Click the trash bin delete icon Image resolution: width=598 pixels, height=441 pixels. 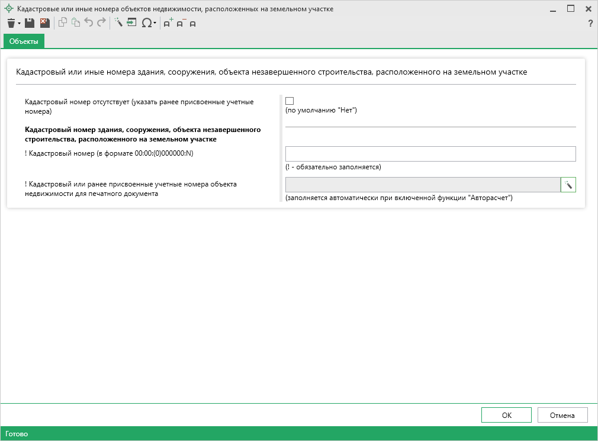point(11,23)
